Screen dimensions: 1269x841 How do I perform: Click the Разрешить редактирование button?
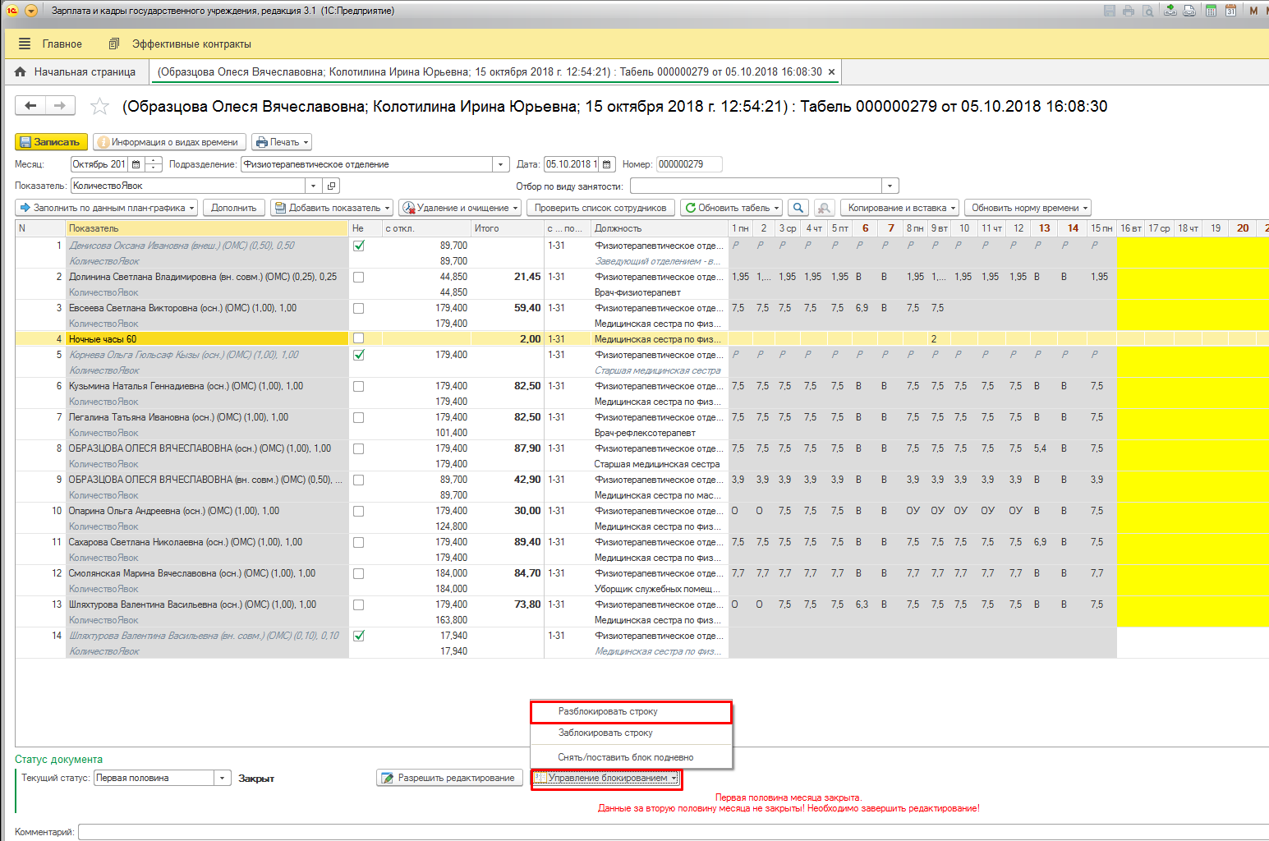pos(449,778)
